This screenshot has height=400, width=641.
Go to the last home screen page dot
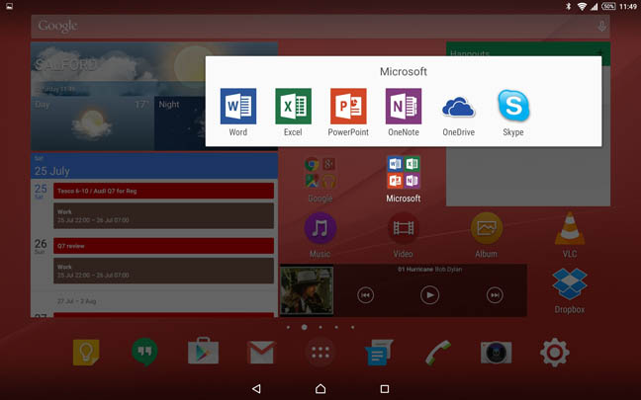pos(352,327)
